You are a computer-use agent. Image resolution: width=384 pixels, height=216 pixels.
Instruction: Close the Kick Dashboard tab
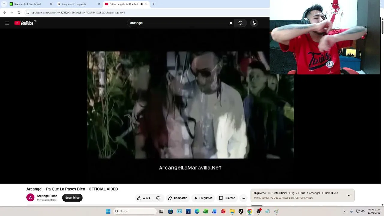point(51,4)
